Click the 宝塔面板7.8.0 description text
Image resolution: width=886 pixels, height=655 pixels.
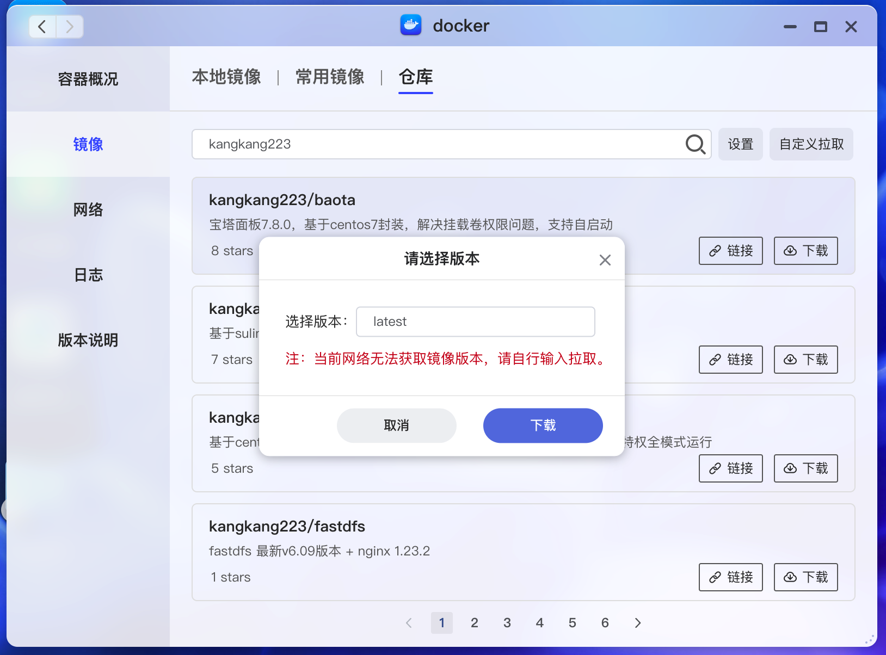(x=411, y=225)
